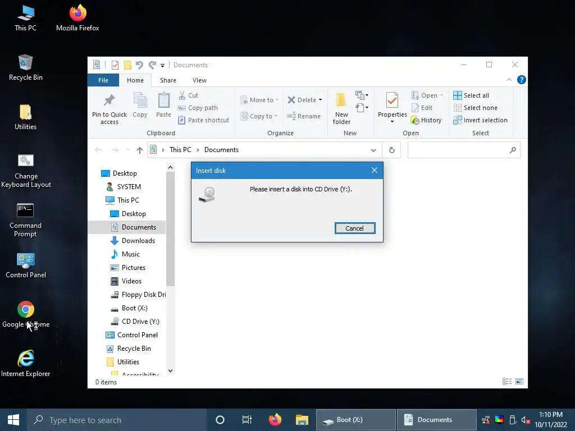Image resolution: width=575 pixels, height=431 pixels.
Task: Click the taskbar search box
Action: pos(117,420)
